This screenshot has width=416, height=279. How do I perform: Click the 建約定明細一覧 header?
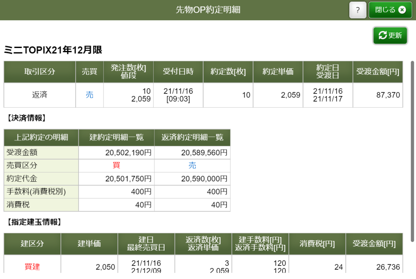tap(117, 137)
